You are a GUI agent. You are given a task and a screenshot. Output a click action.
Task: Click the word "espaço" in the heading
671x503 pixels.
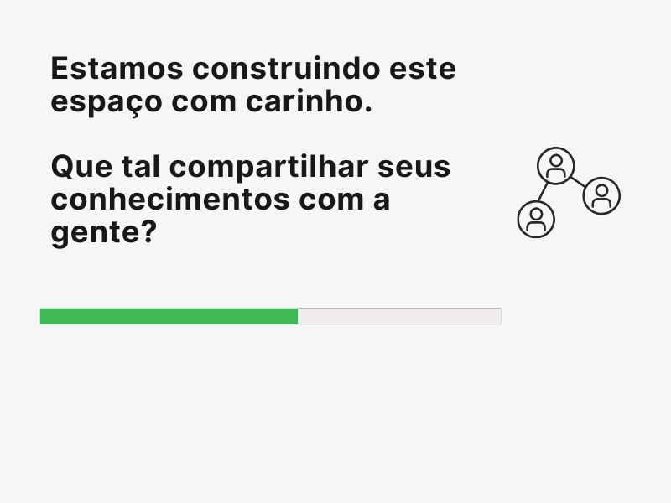point(107,103)
